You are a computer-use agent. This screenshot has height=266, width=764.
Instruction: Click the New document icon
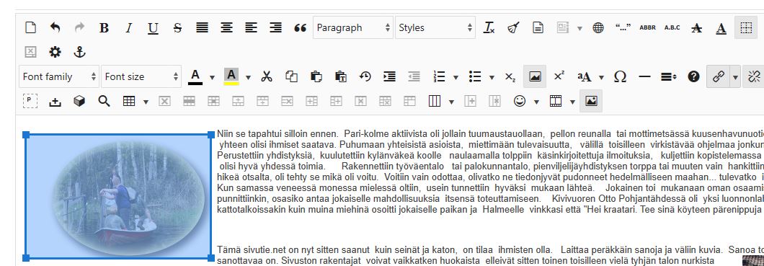pyautogui.click(x=31, y=28)
